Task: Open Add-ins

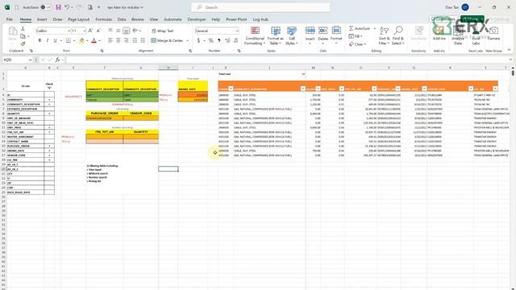Action: pyautogui.click(x=439, y=33)
